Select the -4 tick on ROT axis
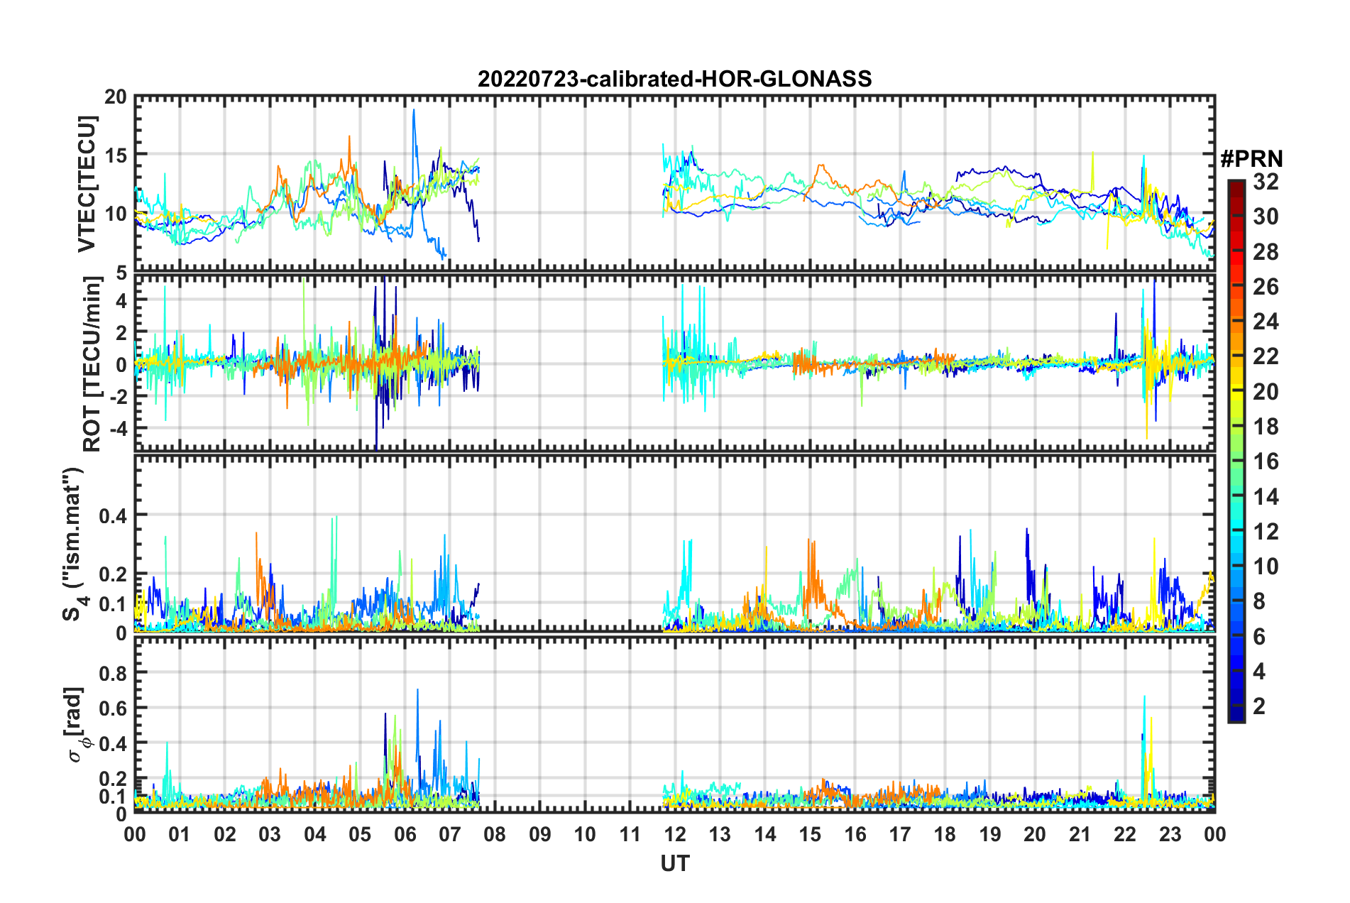1350x903 pixels. pyautogui.click(x=119, y=429)
